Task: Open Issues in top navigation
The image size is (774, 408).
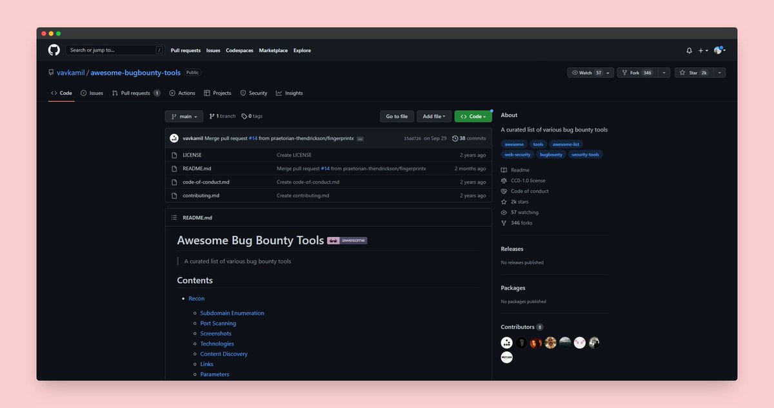Action: [213, 50]
